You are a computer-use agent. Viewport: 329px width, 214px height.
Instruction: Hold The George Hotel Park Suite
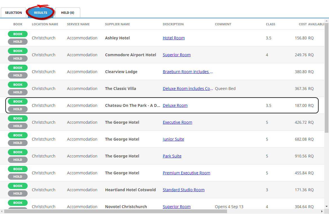[18, 159]
